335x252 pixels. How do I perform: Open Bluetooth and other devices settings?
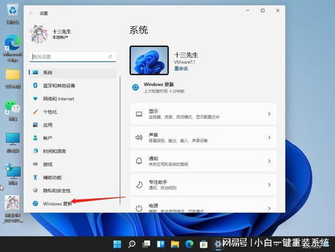(x=73, y=85)
